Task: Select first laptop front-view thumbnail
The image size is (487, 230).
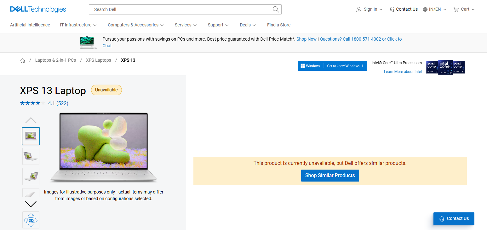Action: coord(31,136)
